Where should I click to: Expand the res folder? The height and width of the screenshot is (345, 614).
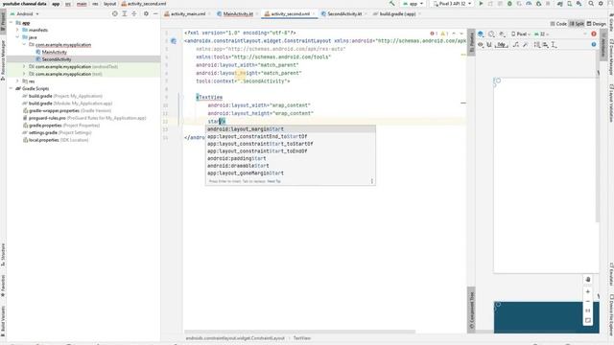(x=17, y=80)
